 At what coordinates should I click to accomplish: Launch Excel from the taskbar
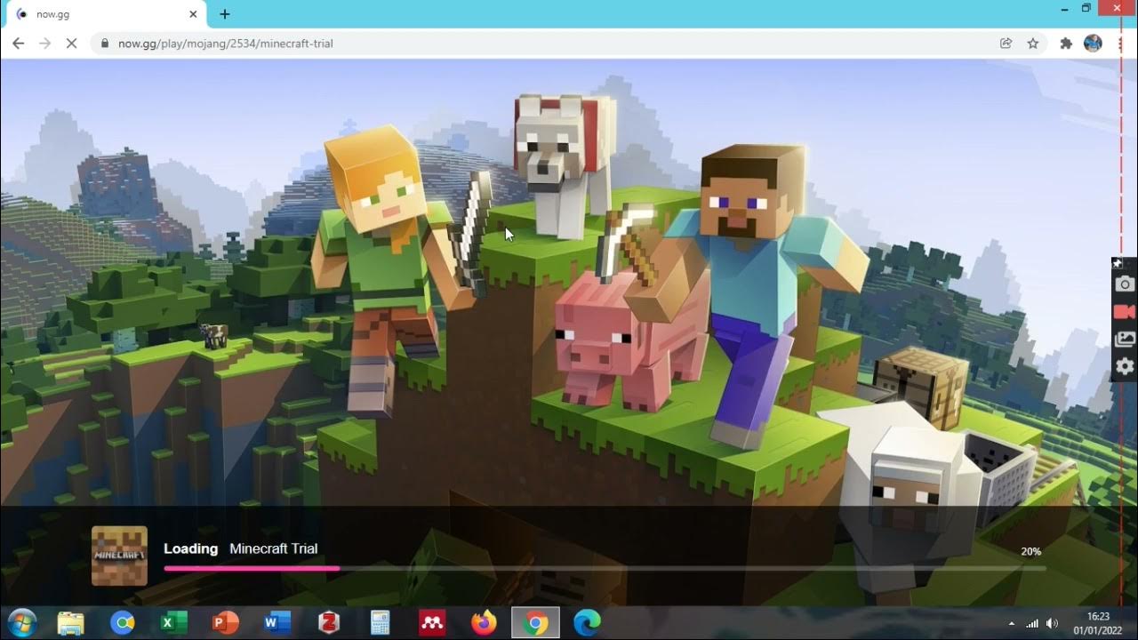(174, 623)
